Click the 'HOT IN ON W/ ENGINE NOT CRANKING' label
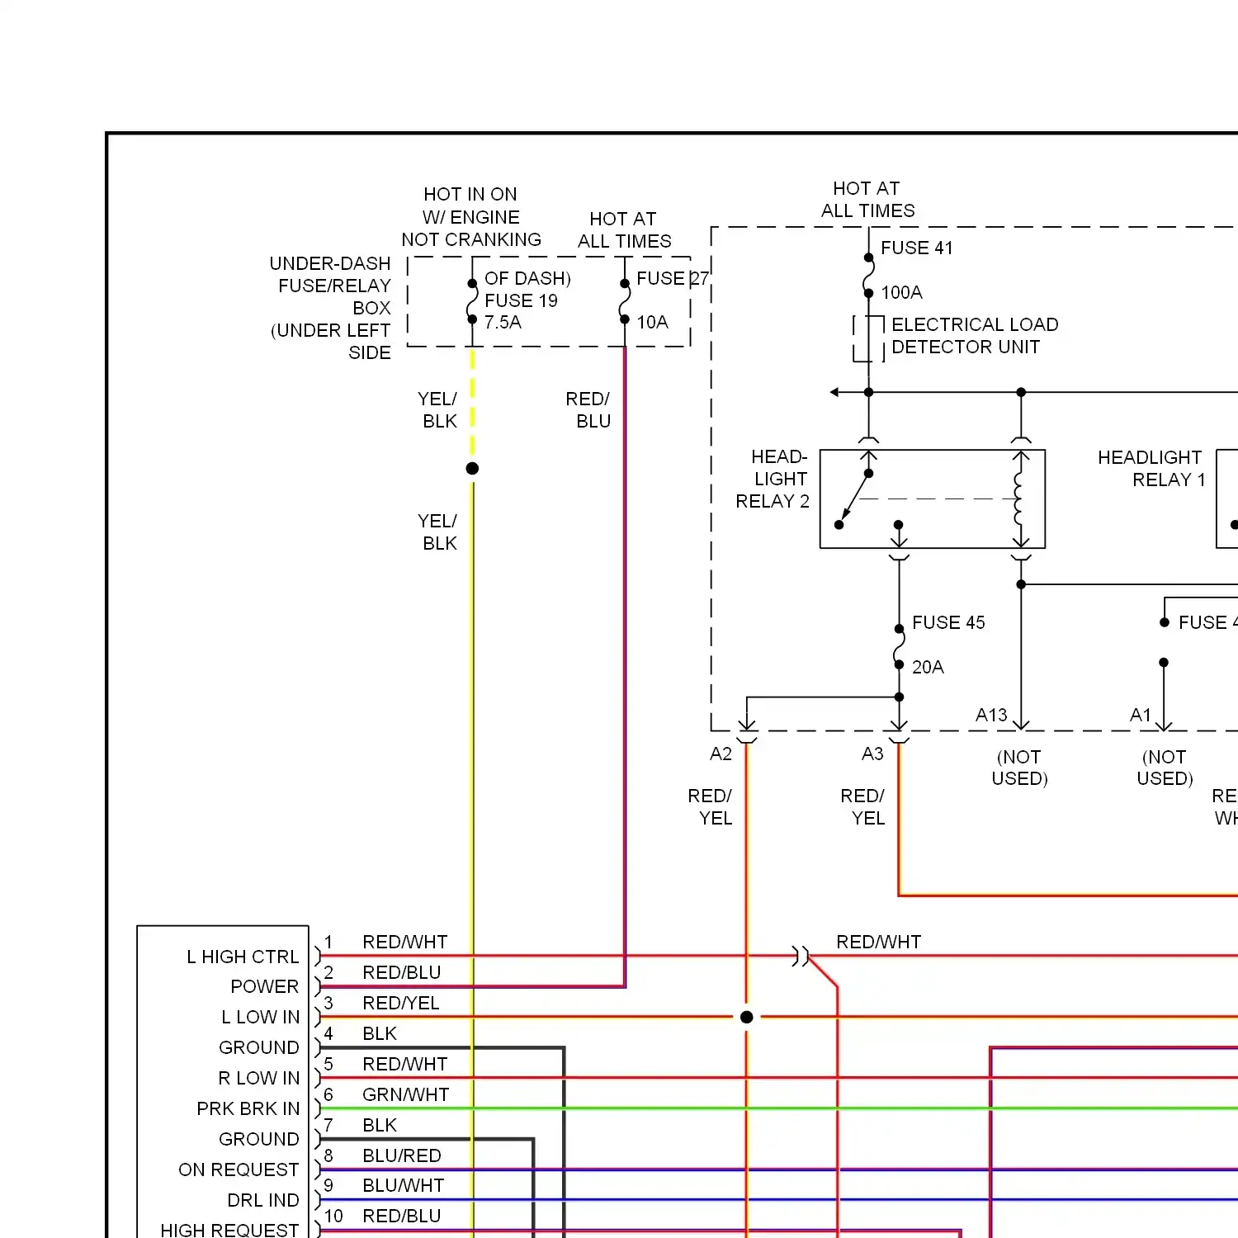This screenshot has width=1238, height=1238. (471, 217)
